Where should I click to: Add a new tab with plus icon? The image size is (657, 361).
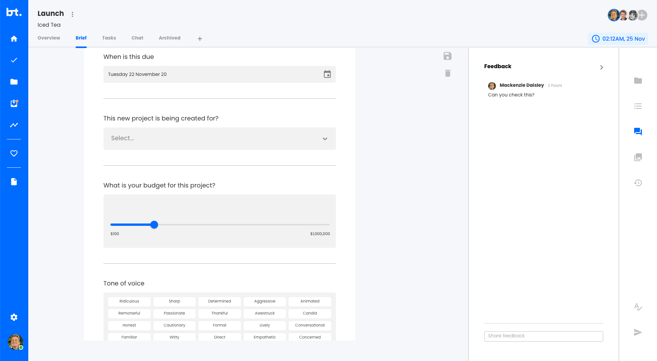coord(200,39)
